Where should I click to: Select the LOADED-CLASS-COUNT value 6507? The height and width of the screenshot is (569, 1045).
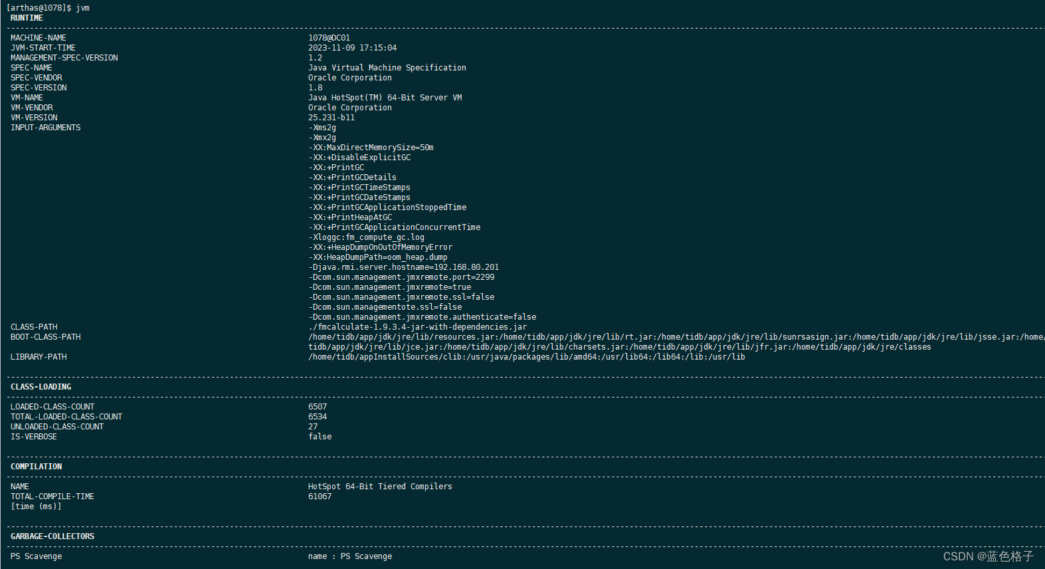click(318, 407)
